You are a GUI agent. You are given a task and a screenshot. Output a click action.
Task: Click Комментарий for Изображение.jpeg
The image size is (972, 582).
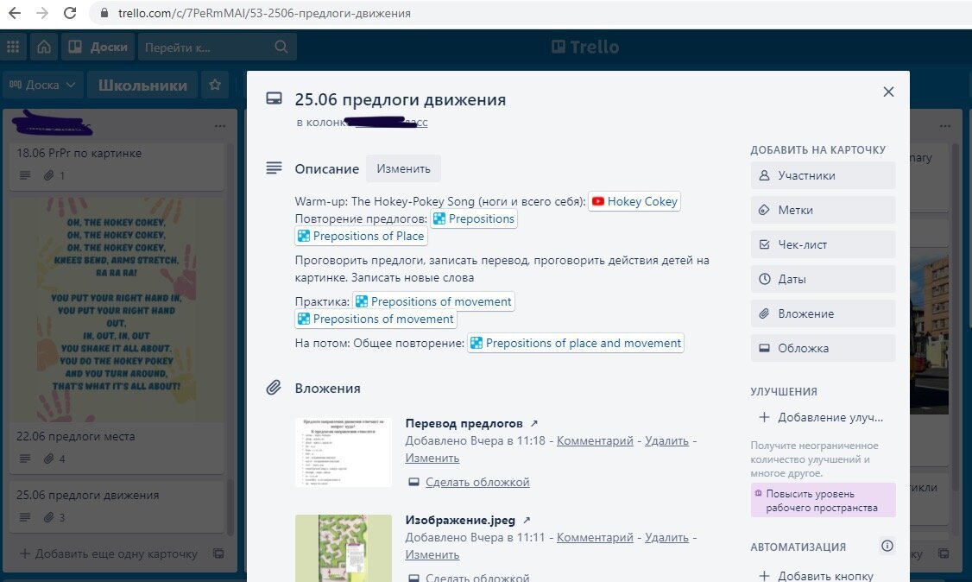coord(595,537)
